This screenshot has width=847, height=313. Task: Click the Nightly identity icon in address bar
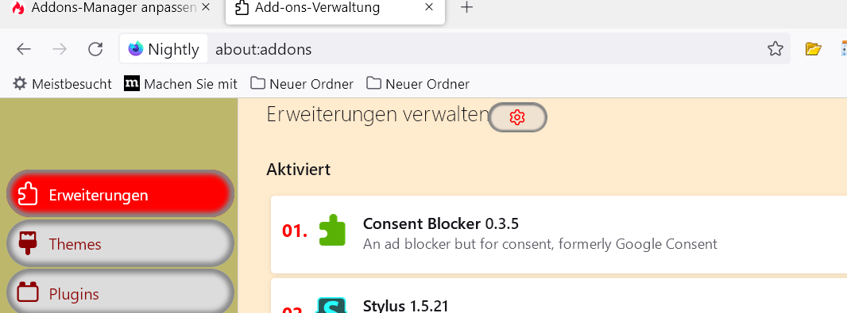[164, 49]
